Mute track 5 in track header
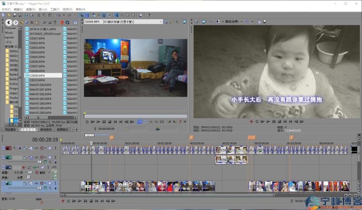Viewport: 362px width, 210px height. point(50,183)
